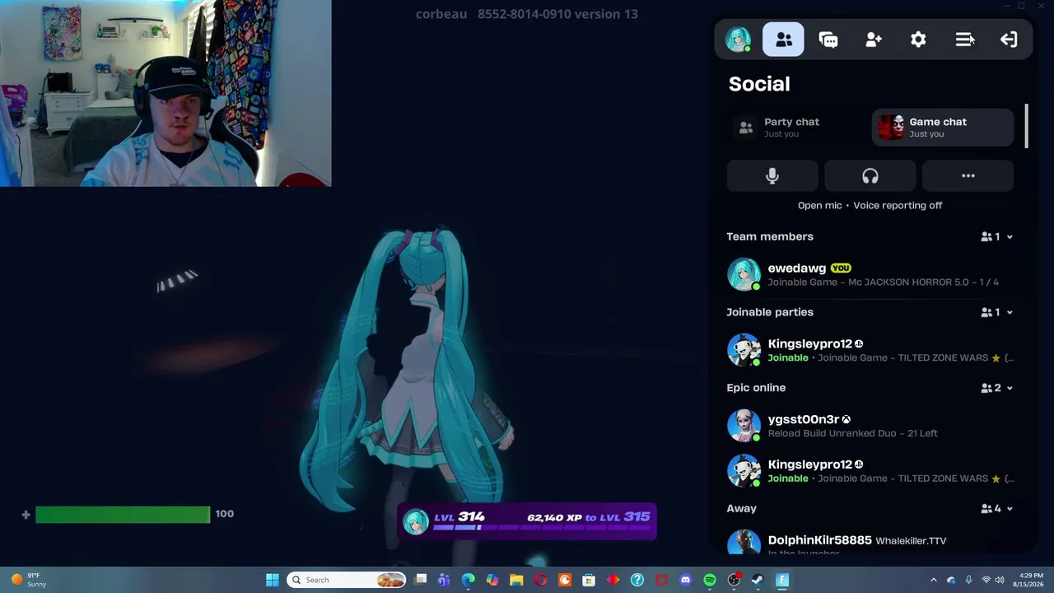Collapse the Epic online section
This screenshot has height=593, width=1054.
tap(1010, 388)
